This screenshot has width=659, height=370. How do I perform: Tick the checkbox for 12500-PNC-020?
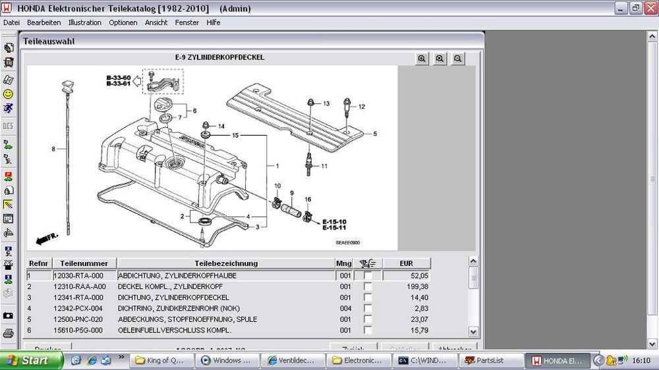368,319
